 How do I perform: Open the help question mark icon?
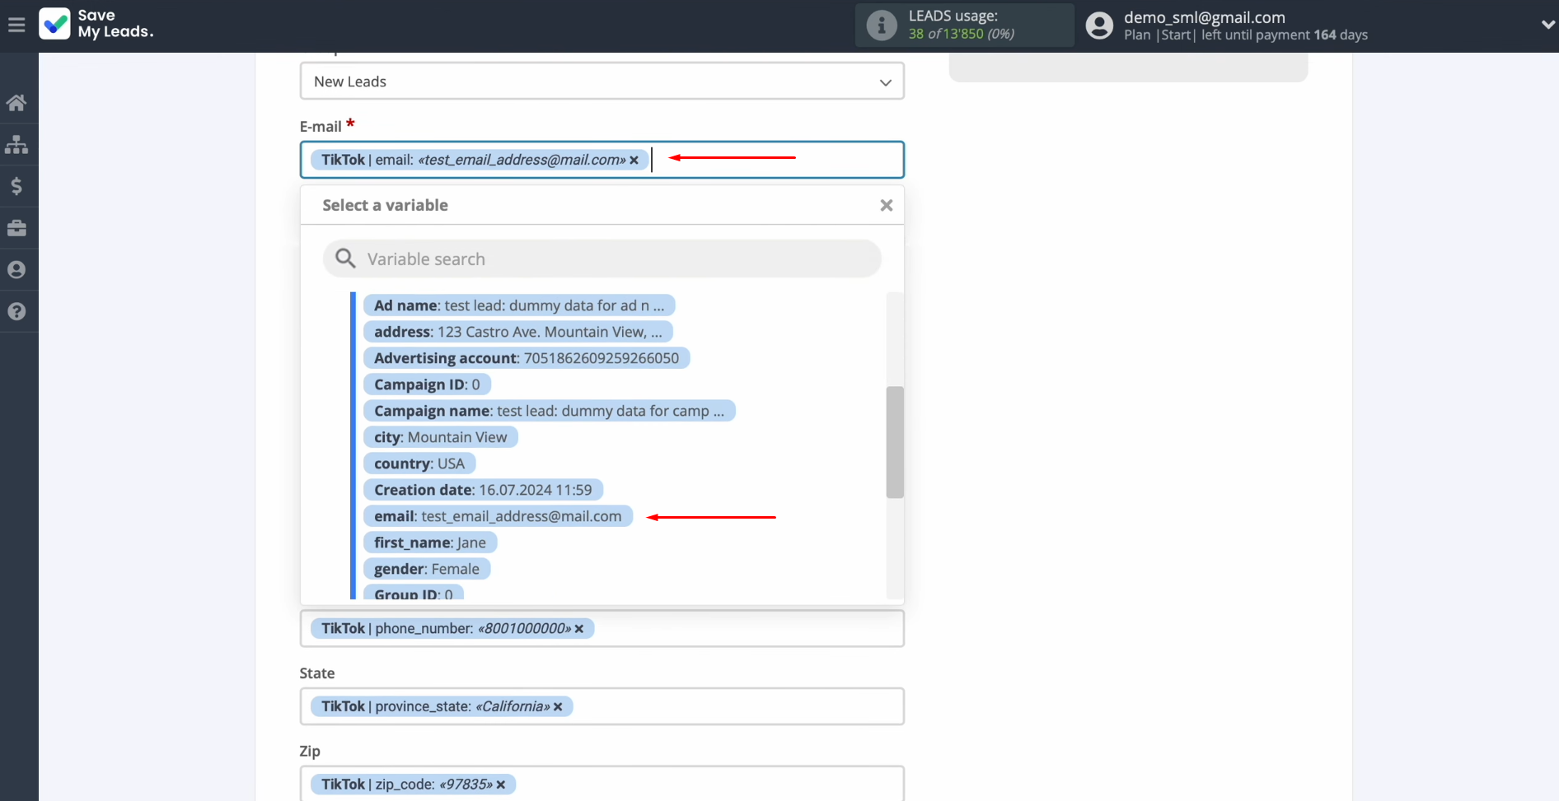16,312
